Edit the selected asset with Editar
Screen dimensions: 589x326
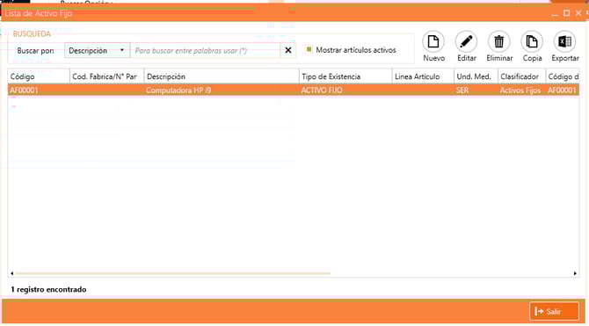coord(466,47)
